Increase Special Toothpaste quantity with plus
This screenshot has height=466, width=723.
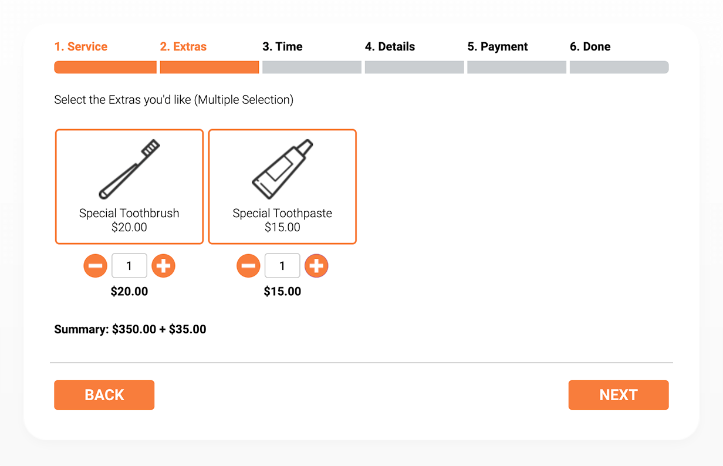point(316,266)
